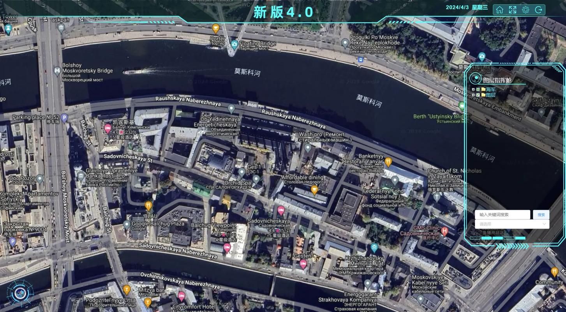566x312 pixels.
Task: Expand the 海军 tree node
Action: [473, 89]
